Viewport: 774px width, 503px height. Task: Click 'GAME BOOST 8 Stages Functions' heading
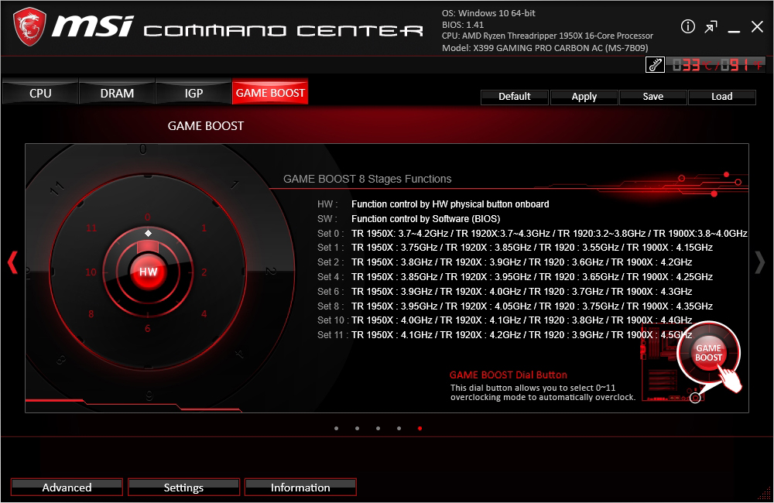coord(367,179)
